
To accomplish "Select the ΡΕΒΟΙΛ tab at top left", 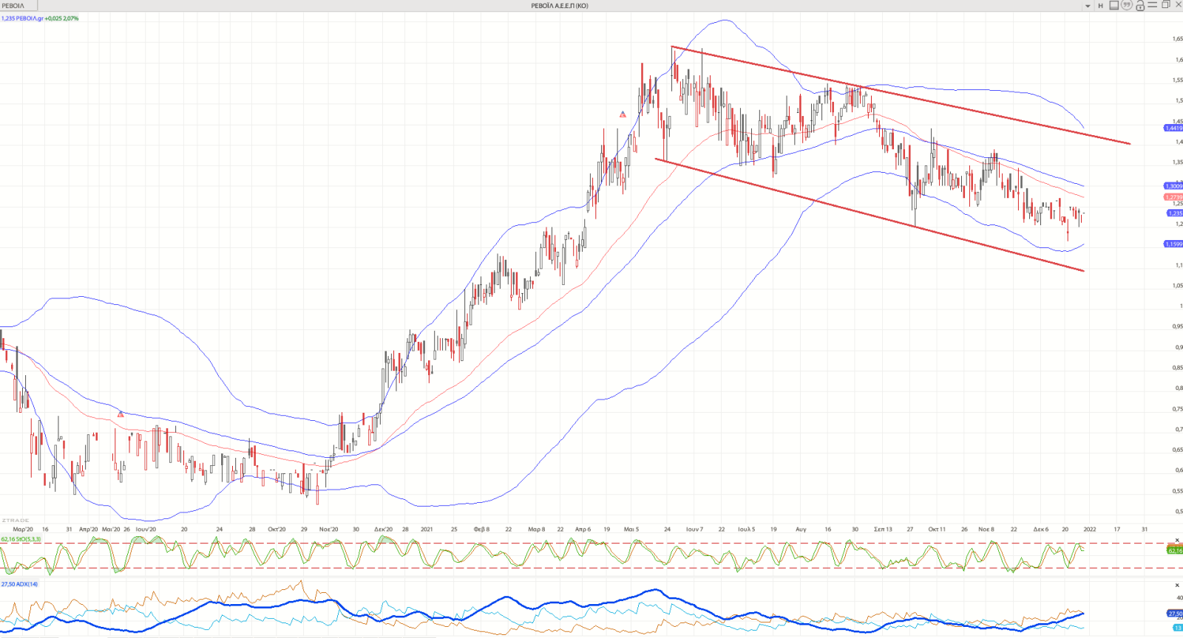I will pos(13,6).
